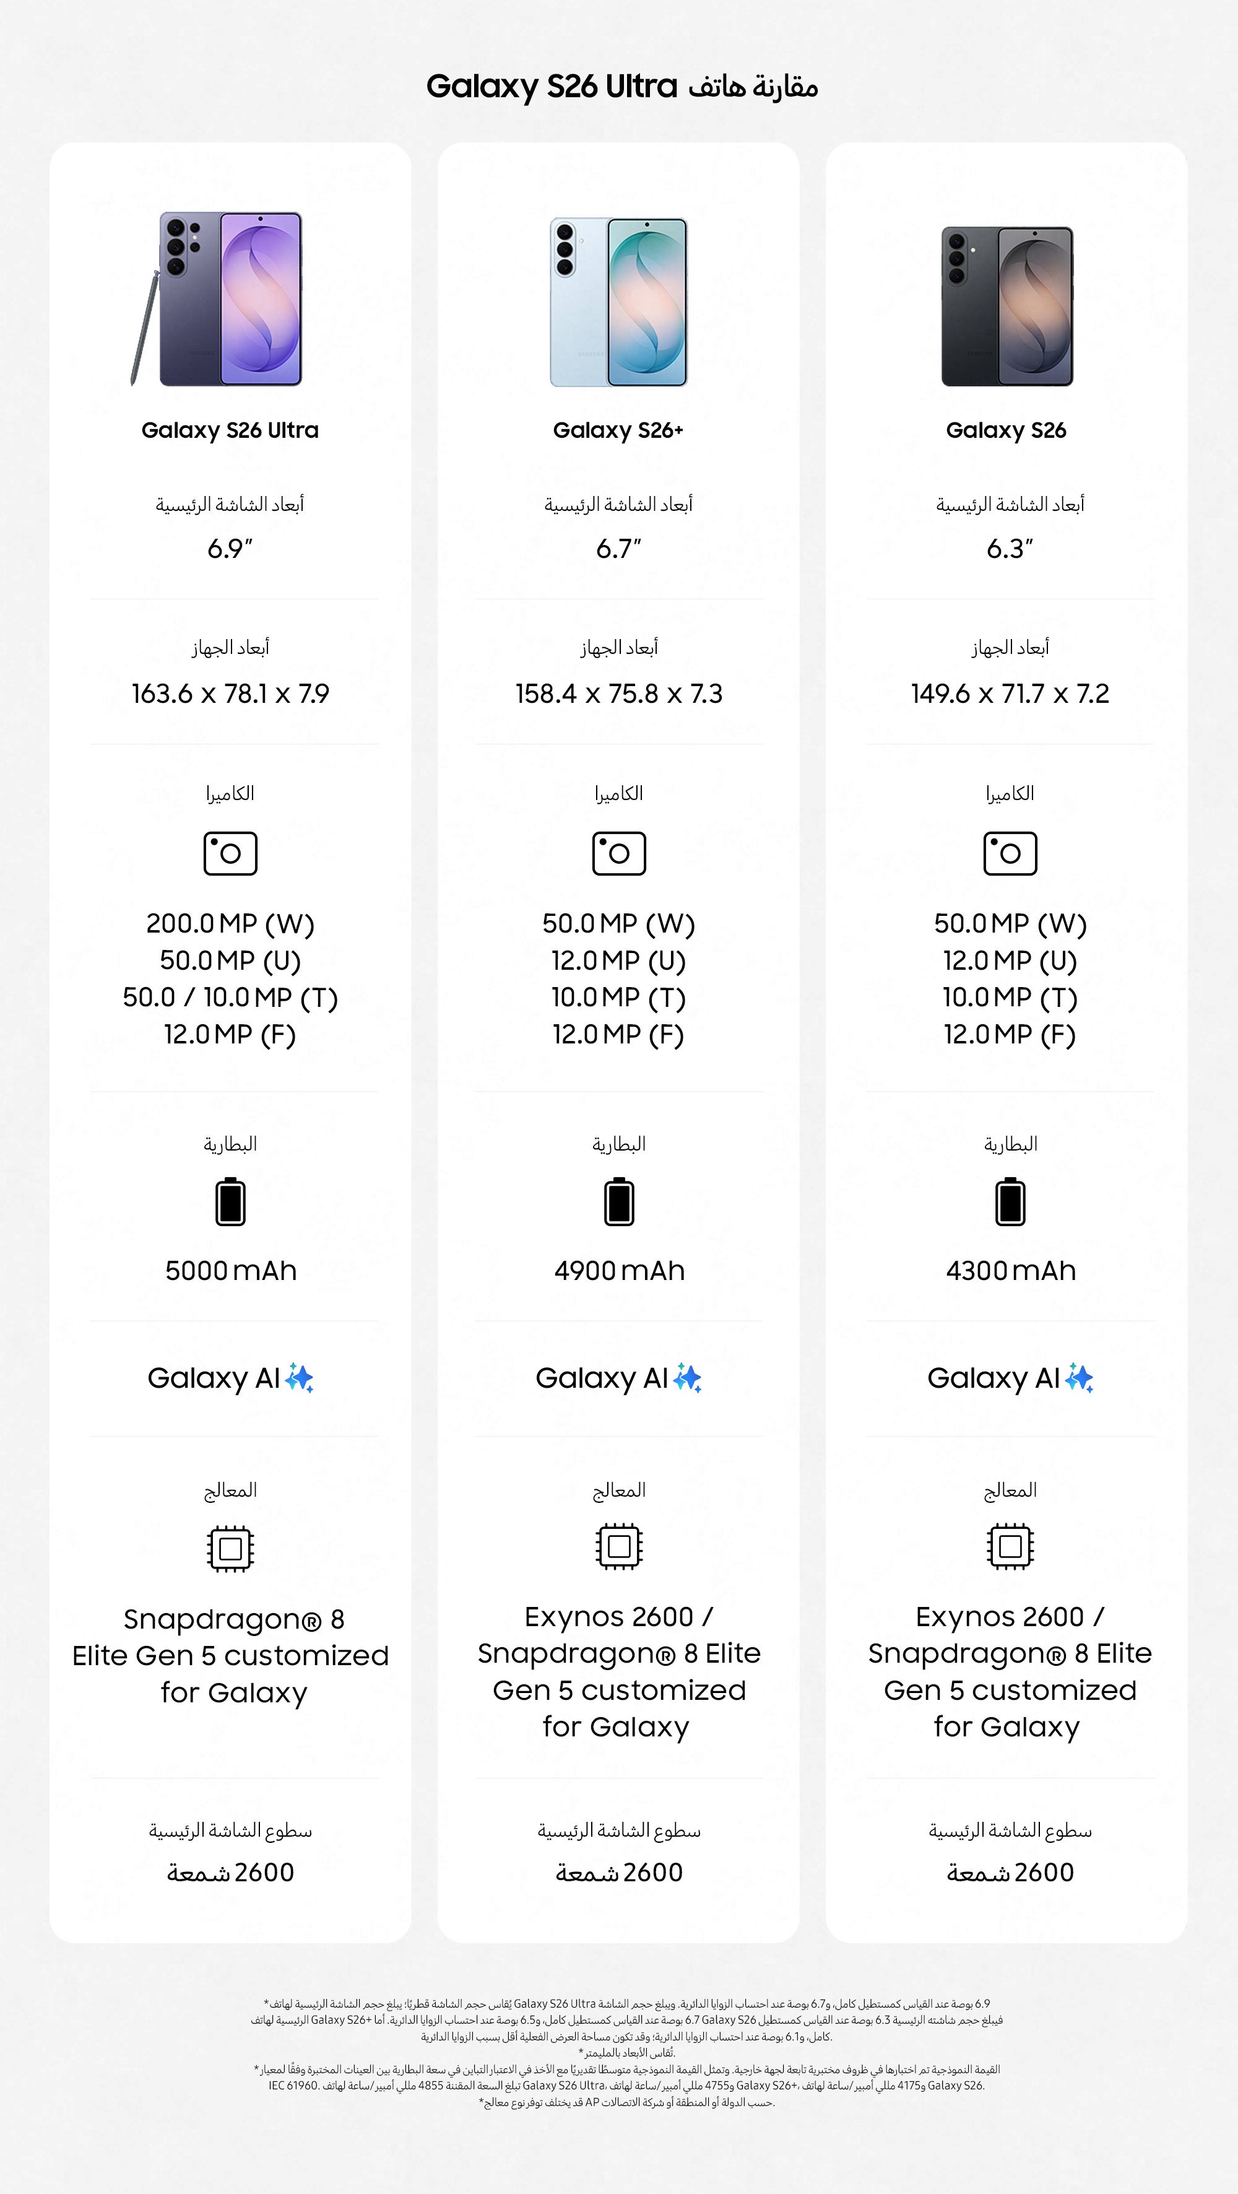Select the battery icon above 4300 mAh
Image resolution: width=1238 pixels, height=2194 pixels.
coord(1011,1202)
